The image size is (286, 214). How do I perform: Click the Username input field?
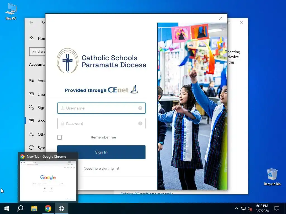coord(101,108)
